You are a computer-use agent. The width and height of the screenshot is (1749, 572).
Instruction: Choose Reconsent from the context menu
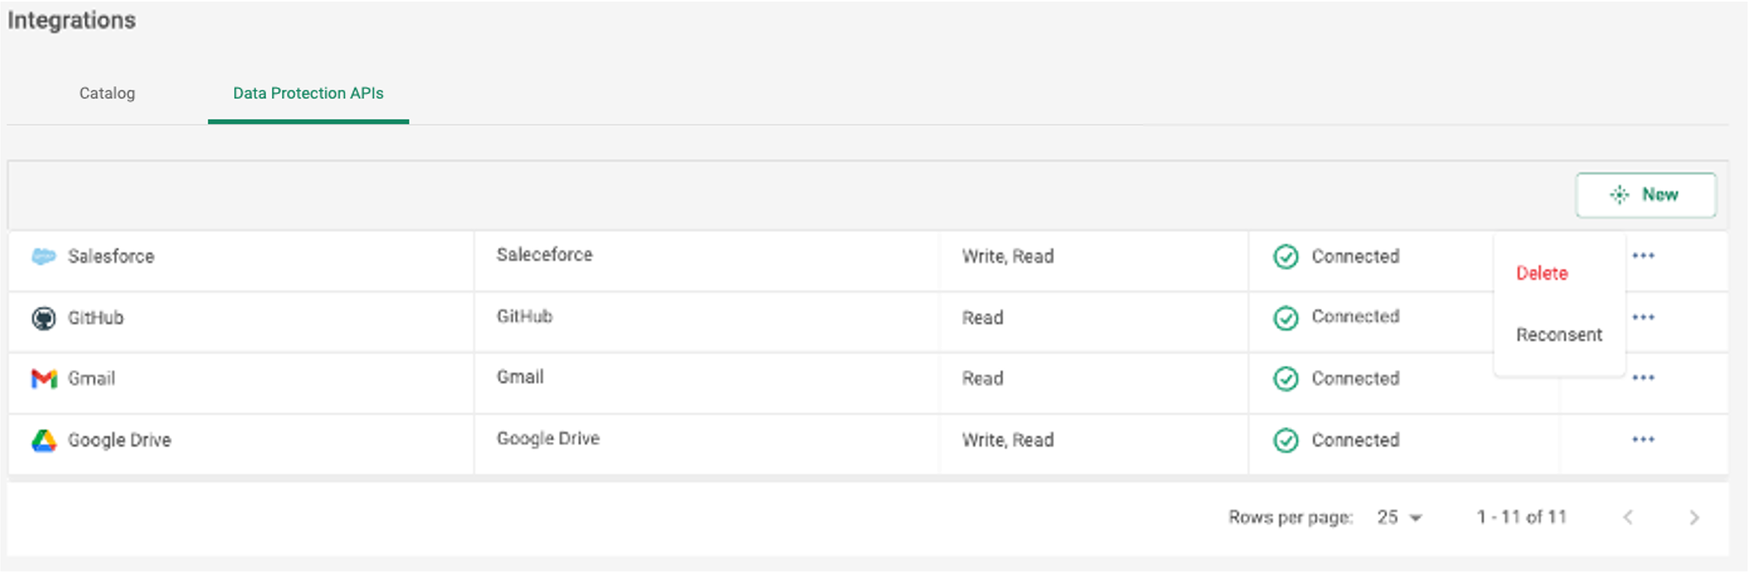1559,335
